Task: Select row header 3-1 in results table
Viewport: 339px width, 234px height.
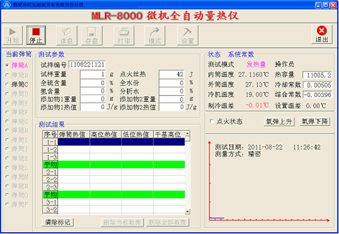Action: pos(51,202)
